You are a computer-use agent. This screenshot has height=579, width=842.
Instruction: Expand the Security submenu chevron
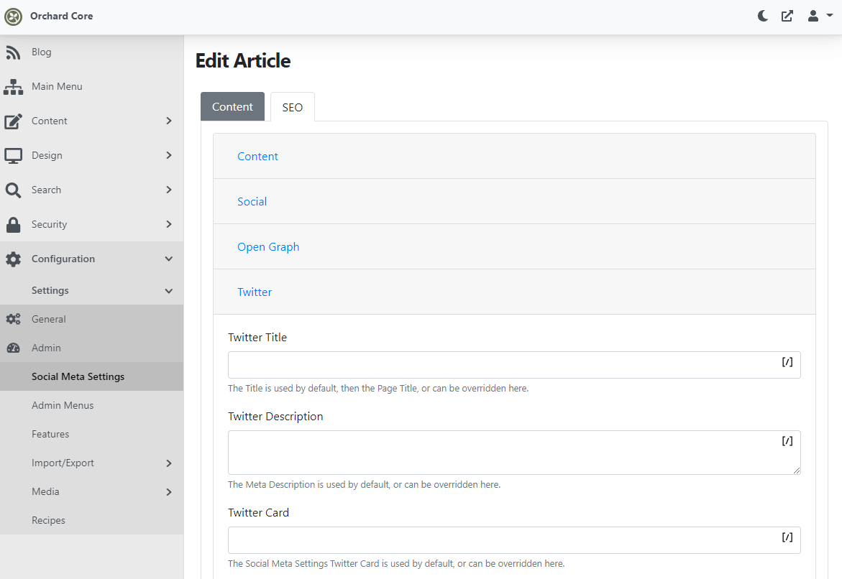pos(168,223)
